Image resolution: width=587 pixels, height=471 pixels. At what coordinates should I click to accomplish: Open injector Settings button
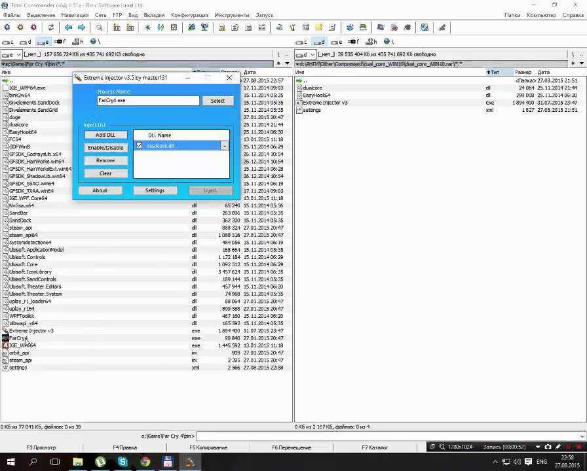tap(155, 190)
